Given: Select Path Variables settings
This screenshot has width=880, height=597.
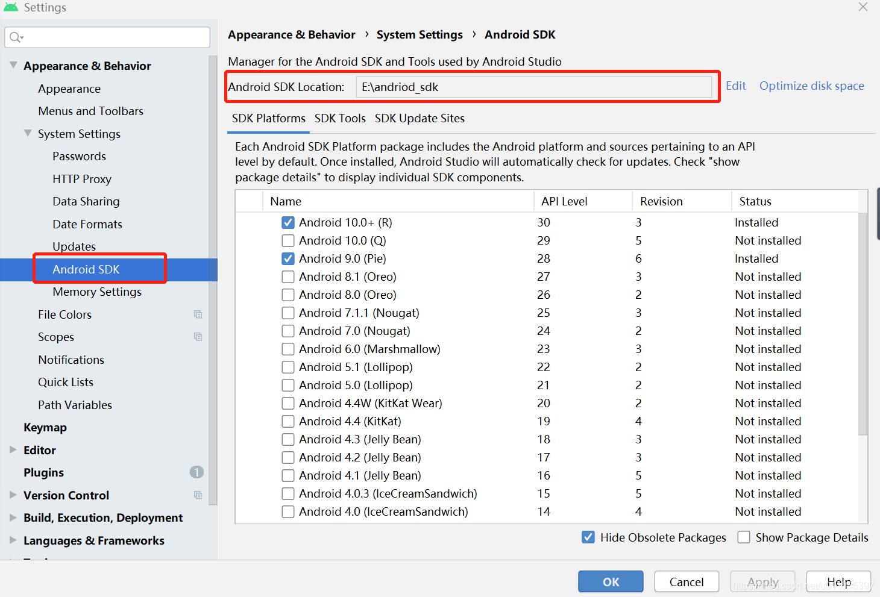Looking at the screenshot, I should click(x=75, y=405).
